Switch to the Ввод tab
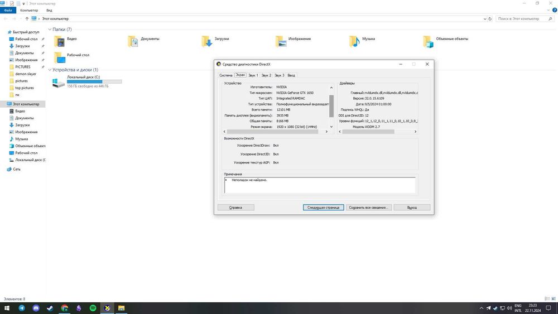Image resolution: width=558 pixels, height=314 pixels. pyautogui.click(x=291, y=75)
